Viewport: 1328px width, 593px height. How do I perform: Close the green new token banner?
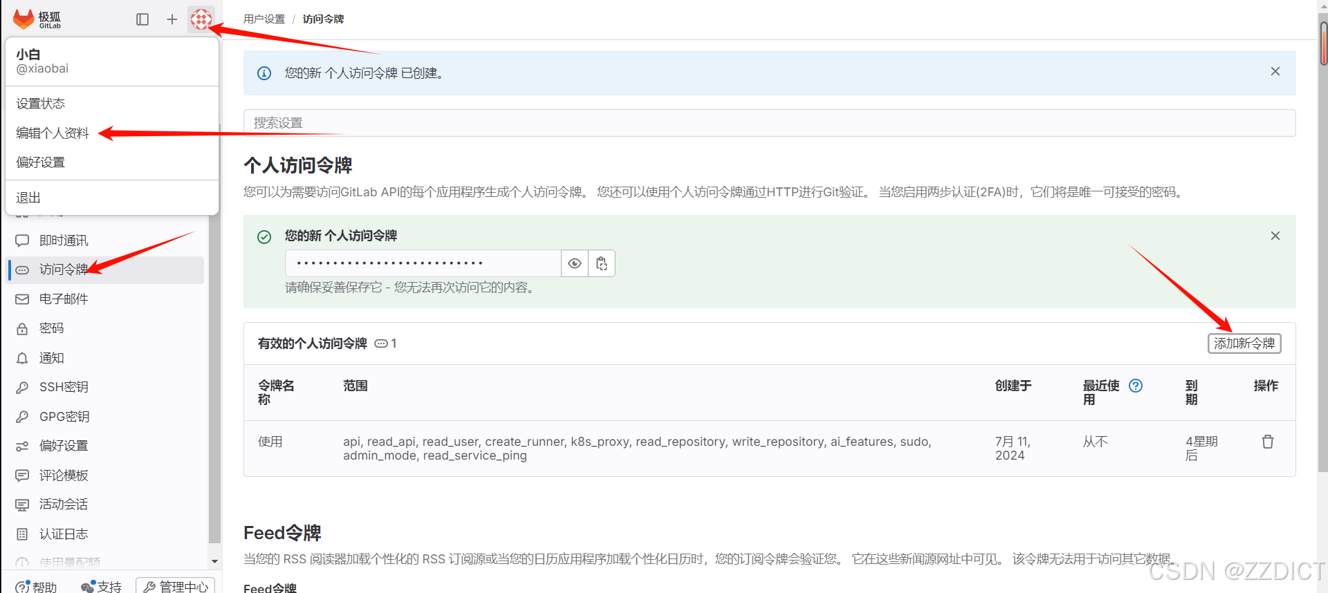click(x=1275, y=236)
